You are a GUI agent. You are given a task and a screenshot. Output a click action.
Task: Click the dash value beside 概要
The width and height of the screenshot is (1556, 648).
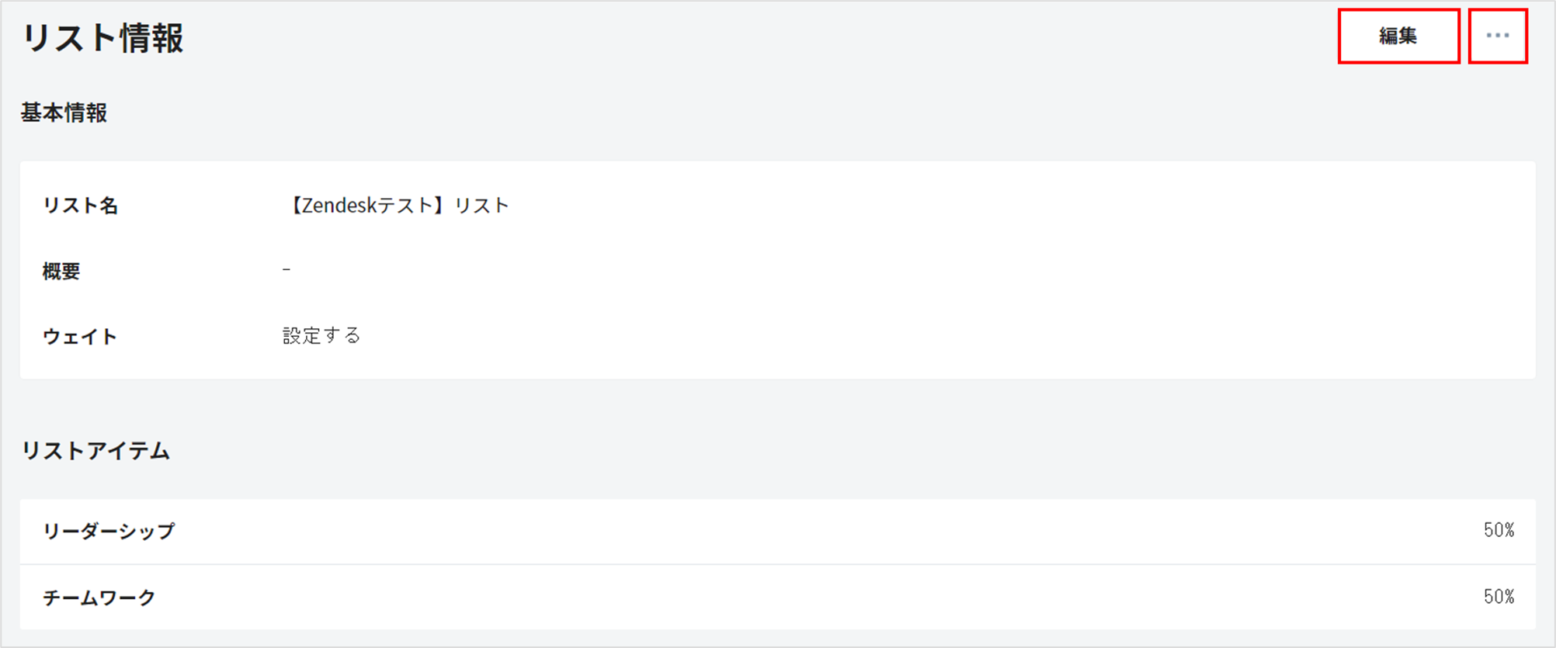point(287,269)
